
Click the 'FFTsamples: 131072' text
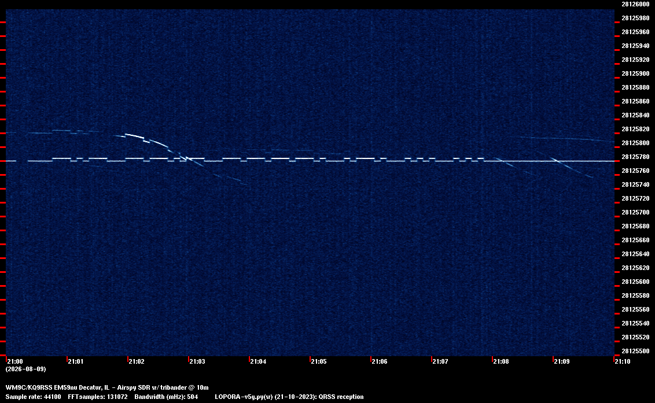coord(98,397)
